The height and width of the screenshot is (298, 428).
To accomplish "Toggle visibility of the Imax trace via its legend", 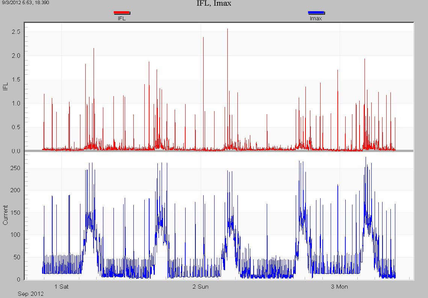I will [x=316, y=12].
